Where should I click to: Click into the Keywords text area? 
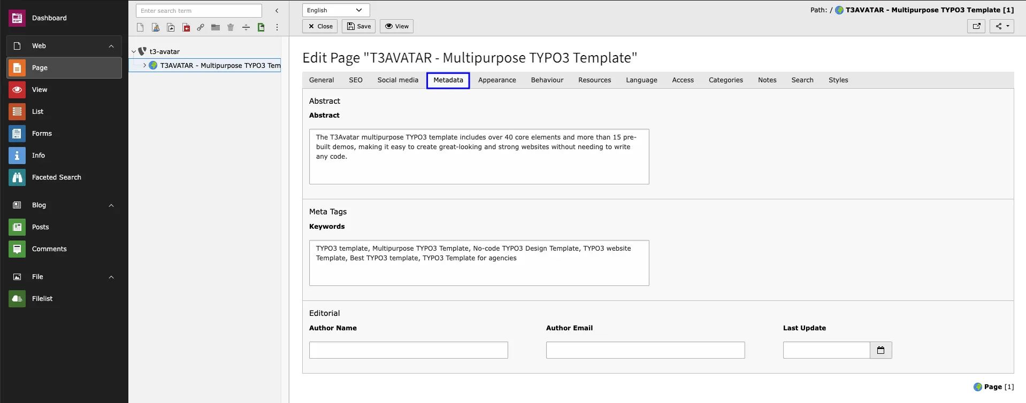pos(479,263)
